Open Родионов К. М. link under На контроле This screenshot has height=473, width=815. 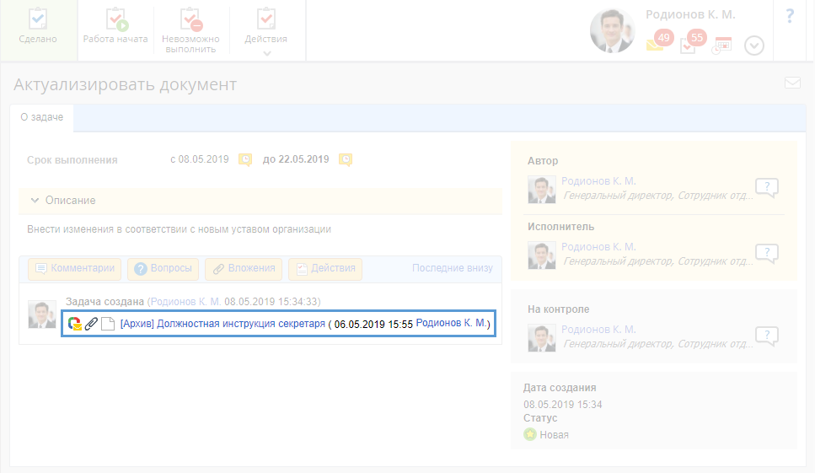pos(598,330)
